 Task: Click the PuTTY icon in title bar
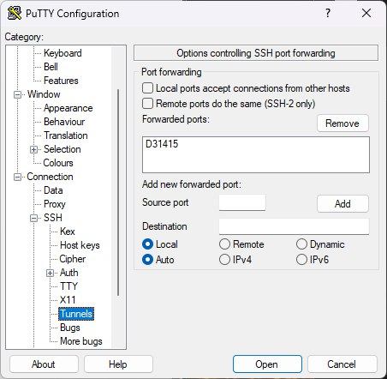coord(15,13)
